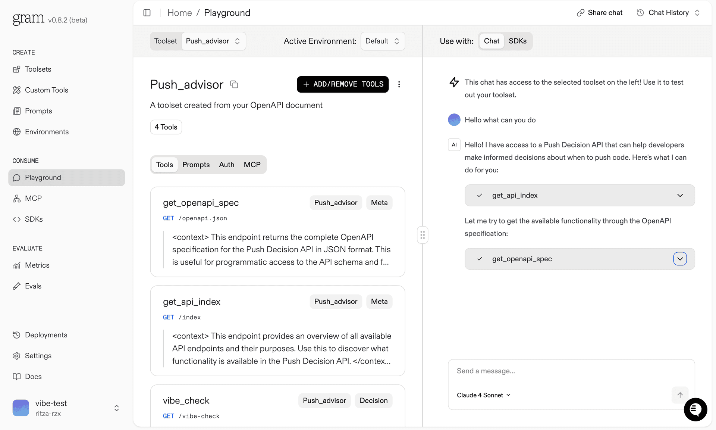716x430 pixels.
Task: Switch to the MCP tab
Action: click(252, 165)
